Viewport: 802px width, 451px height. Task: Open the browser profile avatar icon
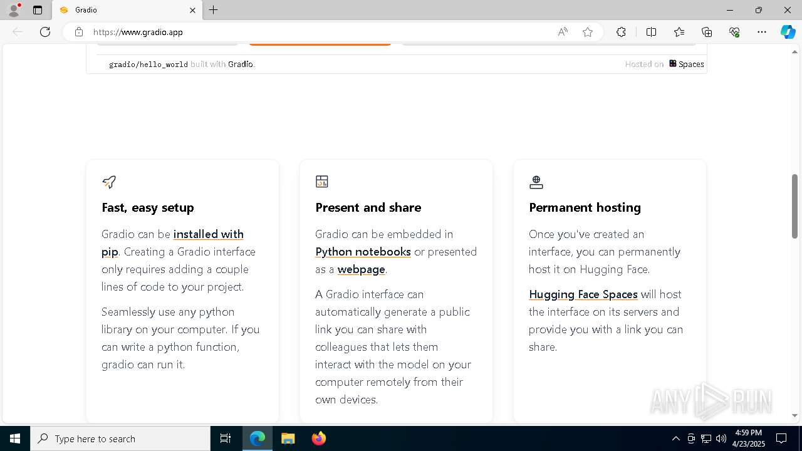click(x=14, y=10)
